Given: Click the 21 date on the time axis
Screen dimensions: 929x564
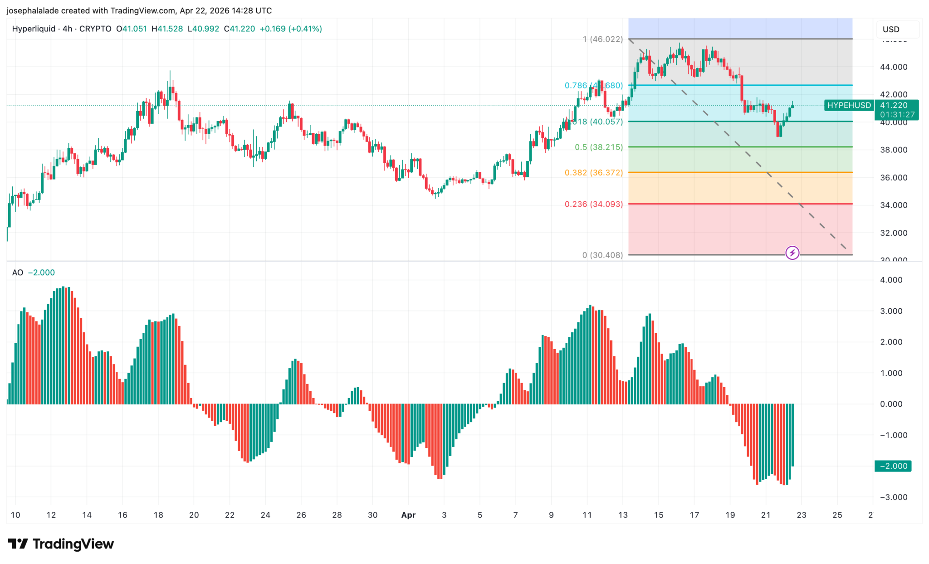Looking at the screenshot, I should click(766, 515).
